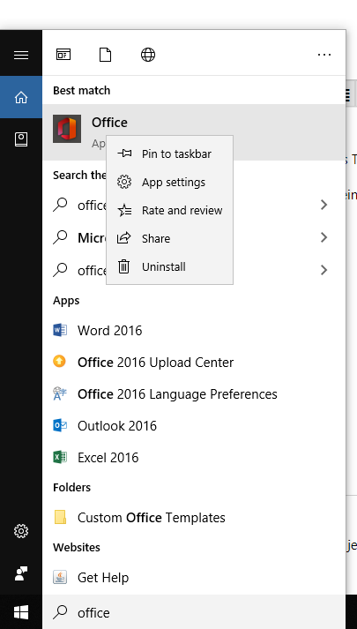Expand the first web search suggestion arrow
The image size is (357, 629).
[x=324, y=205]
